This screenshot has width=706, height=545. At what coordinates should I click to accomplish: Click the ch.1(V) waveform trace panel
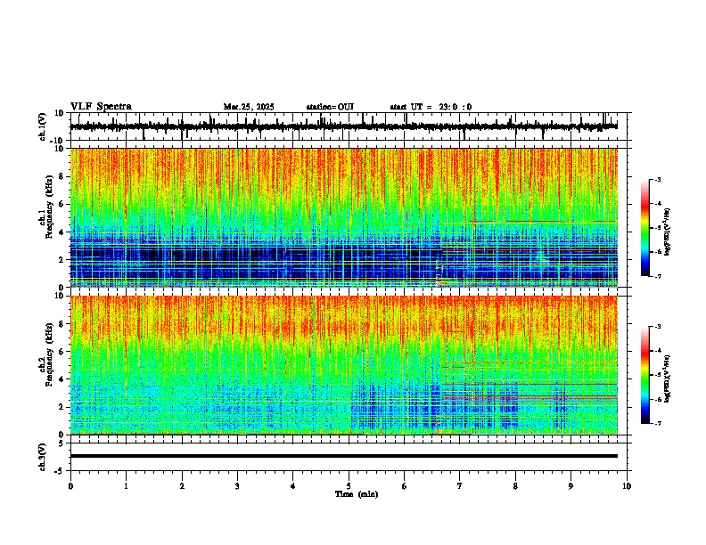coord(350,126)
